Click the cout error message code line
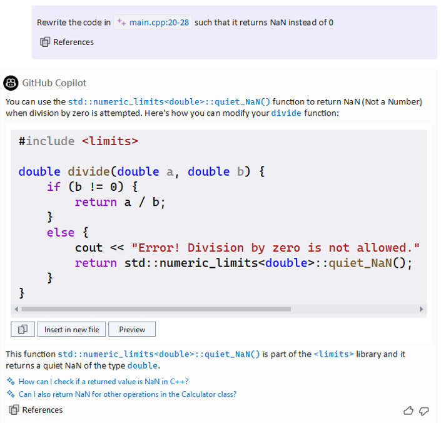Image resolution: width=441 pixels, height=423 pixels. tap(247, 248)
